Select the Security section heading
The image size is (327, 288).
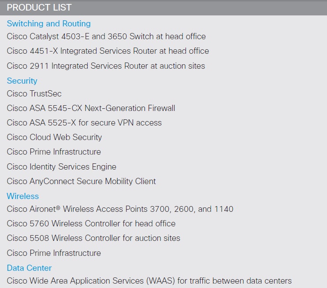click(22, 81)
